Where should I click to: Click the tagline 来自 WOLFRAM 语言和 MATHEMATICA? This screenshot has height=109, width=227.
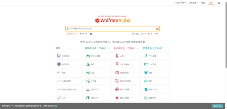(112, 16)
